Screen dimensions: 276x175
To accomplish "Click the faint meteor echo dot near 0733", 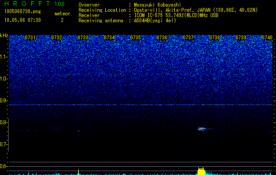I will click(x=79, y=131).
